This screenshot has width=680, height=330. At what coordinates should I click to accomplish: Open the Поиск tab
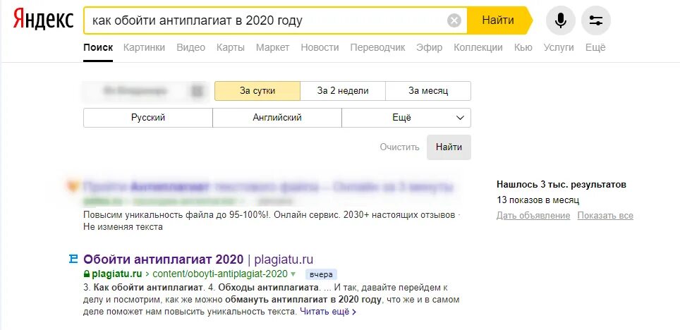[x=98, y=48]
